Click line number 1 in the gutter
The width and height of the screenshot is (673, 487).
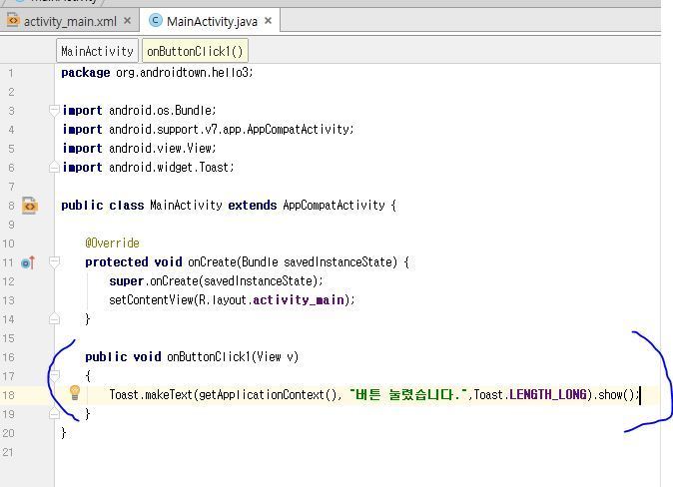(11, 73)
